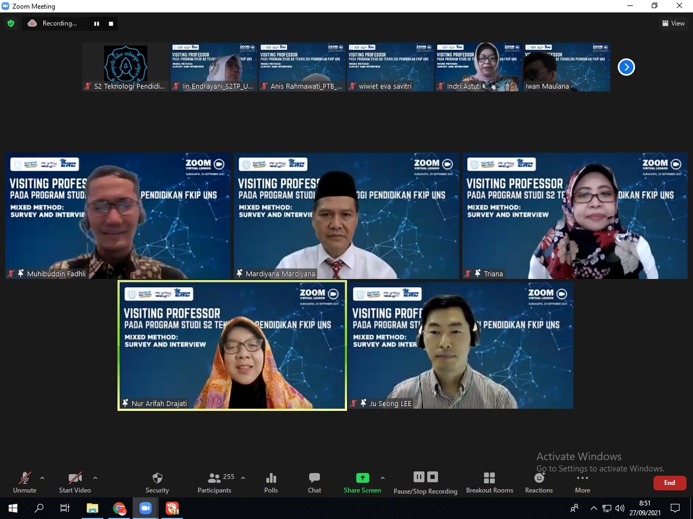Click the encryption shield icon
The height and width of the screenshot is (519, 693).
11,23
